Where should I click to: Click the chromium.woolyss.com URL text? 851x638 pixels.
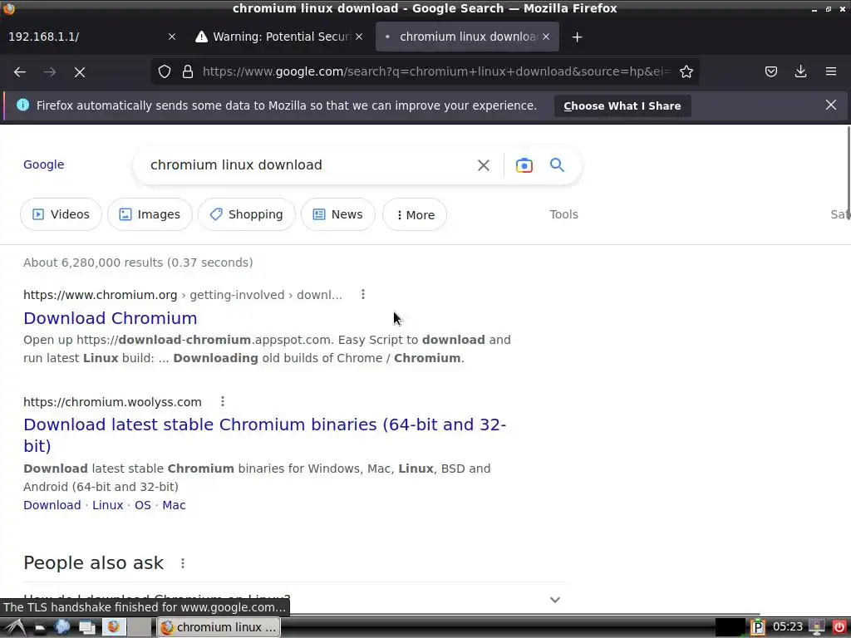(x=112, y=402)
